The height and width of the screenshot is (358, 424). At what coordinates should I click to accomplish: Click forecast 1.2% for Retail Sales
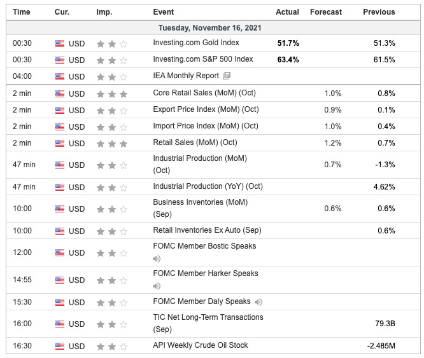(333, 143)
